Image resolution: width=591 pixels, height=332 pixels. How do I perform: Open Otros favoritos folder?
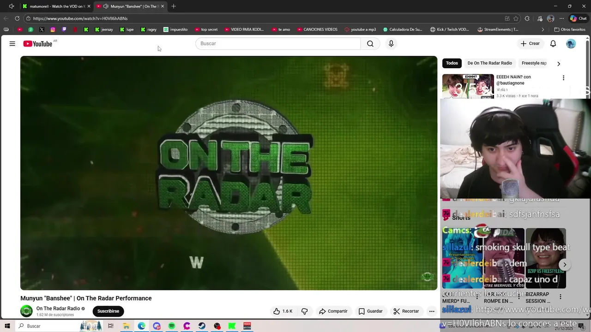570,30
